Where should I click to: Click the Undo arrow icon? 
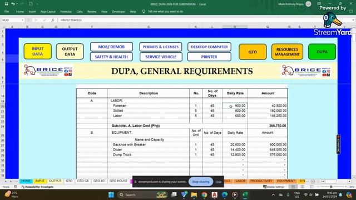13,4
